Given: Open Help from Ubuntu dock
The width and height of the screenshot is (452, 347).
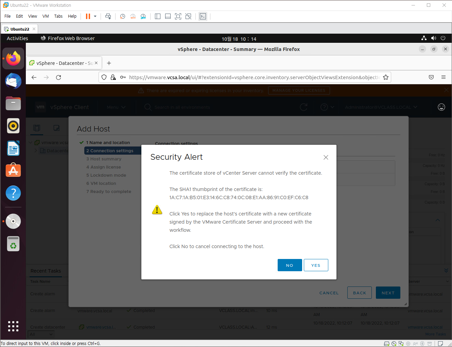Looking at the screenshot, I should (x=13, y=193).
